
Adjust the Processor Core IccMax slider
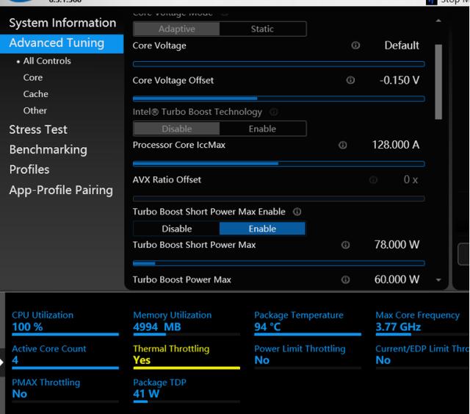tap(279, 164)
